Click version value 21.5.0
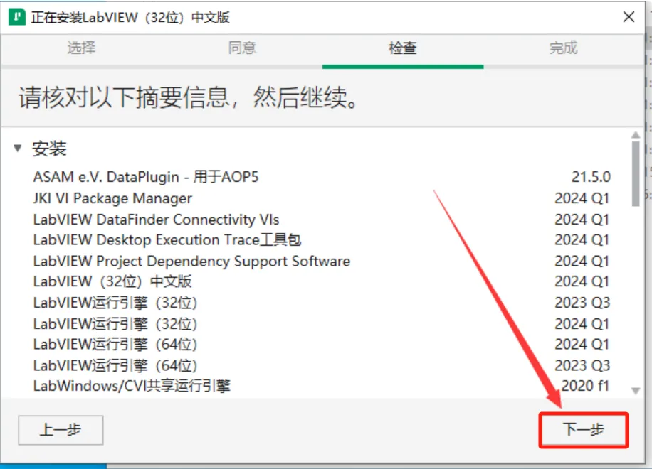The width and height of the screenshot is (652, 469). pos(591,177)
